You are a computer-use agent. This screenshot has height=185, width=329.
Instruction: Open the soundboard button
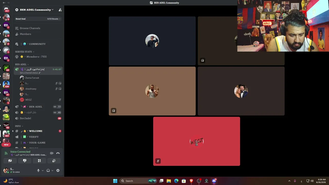pyautogui.click(x=54, y=161)
